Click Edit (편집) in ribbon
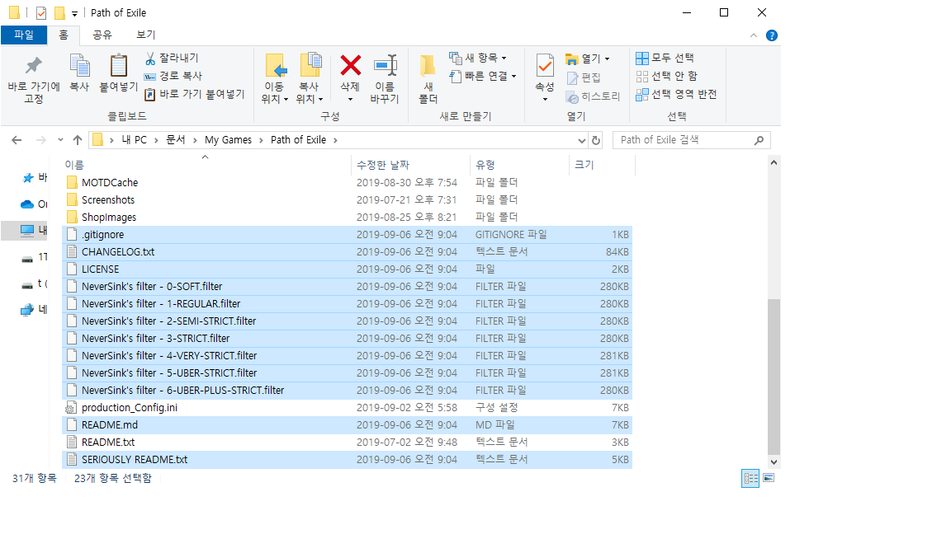The height and width of the screenshot is (534, 951). pos(584,77)
